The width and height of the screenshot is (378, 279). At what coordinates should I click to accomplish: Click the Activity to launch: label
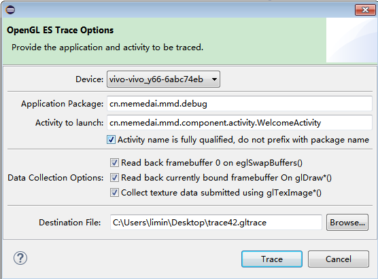pyautogui.click(x=69, y=122)
